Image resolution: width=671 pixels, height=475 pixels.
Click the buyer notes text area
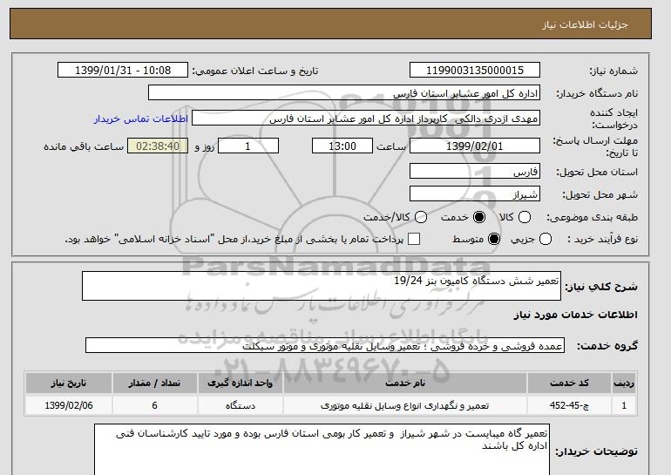click(322, 450)
